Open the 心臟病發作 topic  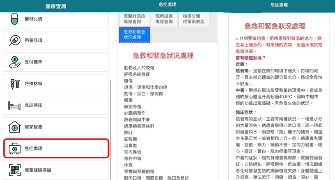tap(135, 113)
